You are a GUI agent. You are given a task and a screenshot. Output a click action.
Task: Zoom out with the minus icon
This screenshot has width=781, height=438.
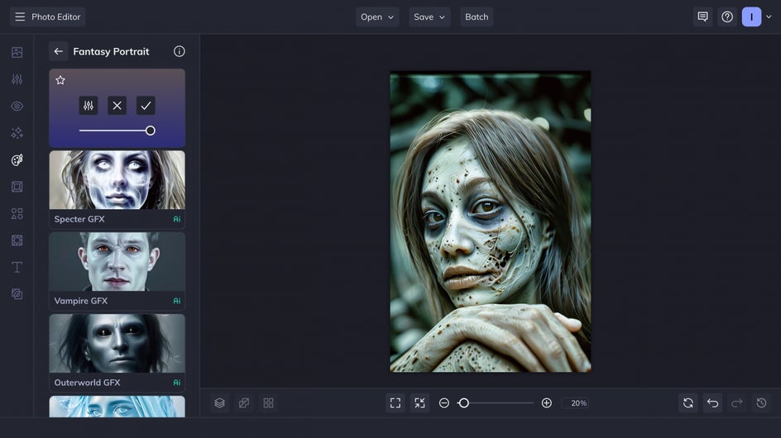444,403
